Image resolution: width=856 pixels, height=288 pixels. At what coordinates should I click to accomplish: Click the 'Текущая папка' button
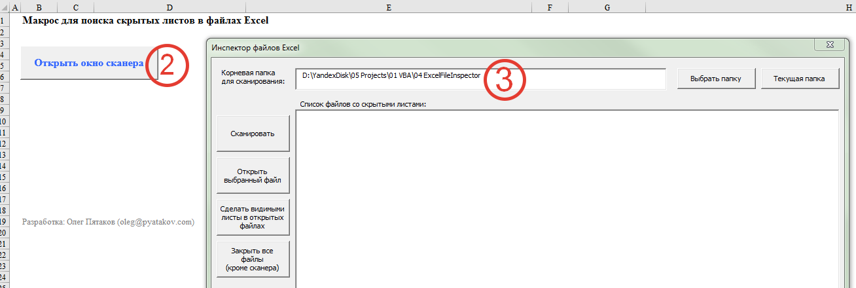tap(798, 79)
